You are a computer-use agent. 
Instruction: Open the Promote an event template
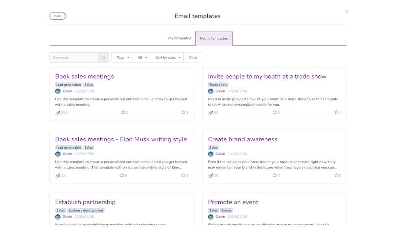point(233,202)
